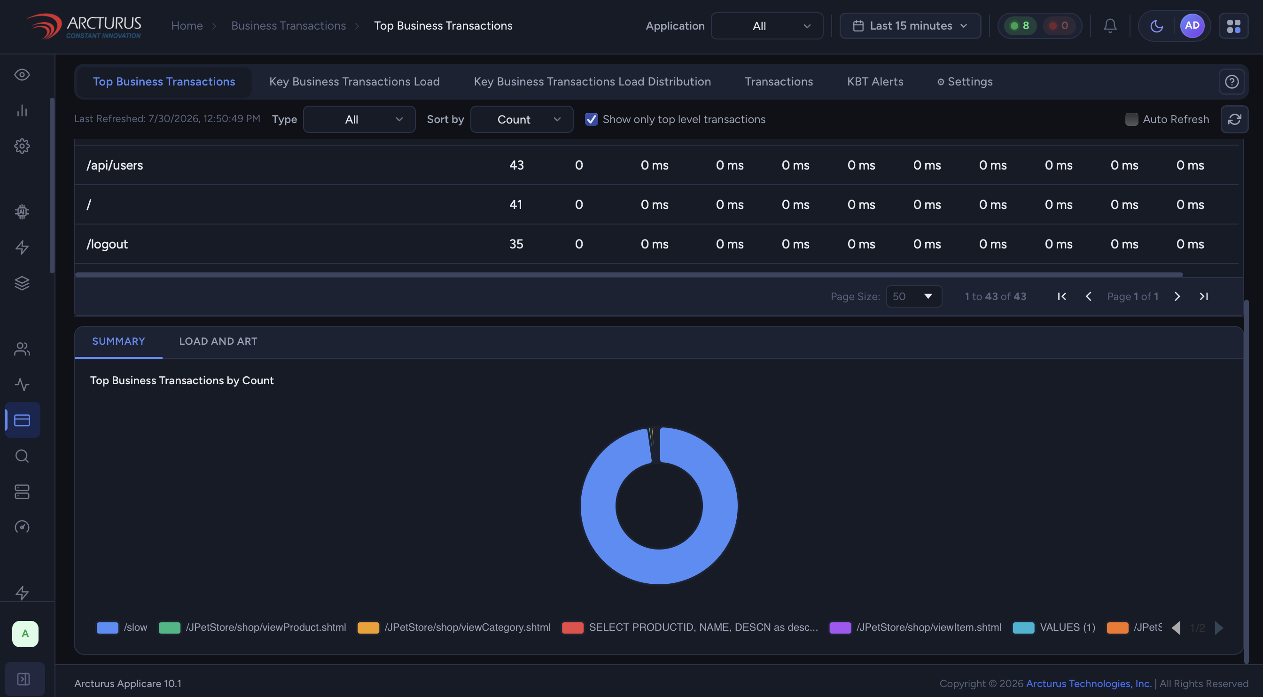Open the KBT Alerts tab
Viewport: 1263px width, 697px height.
click(x=875, y=82)
